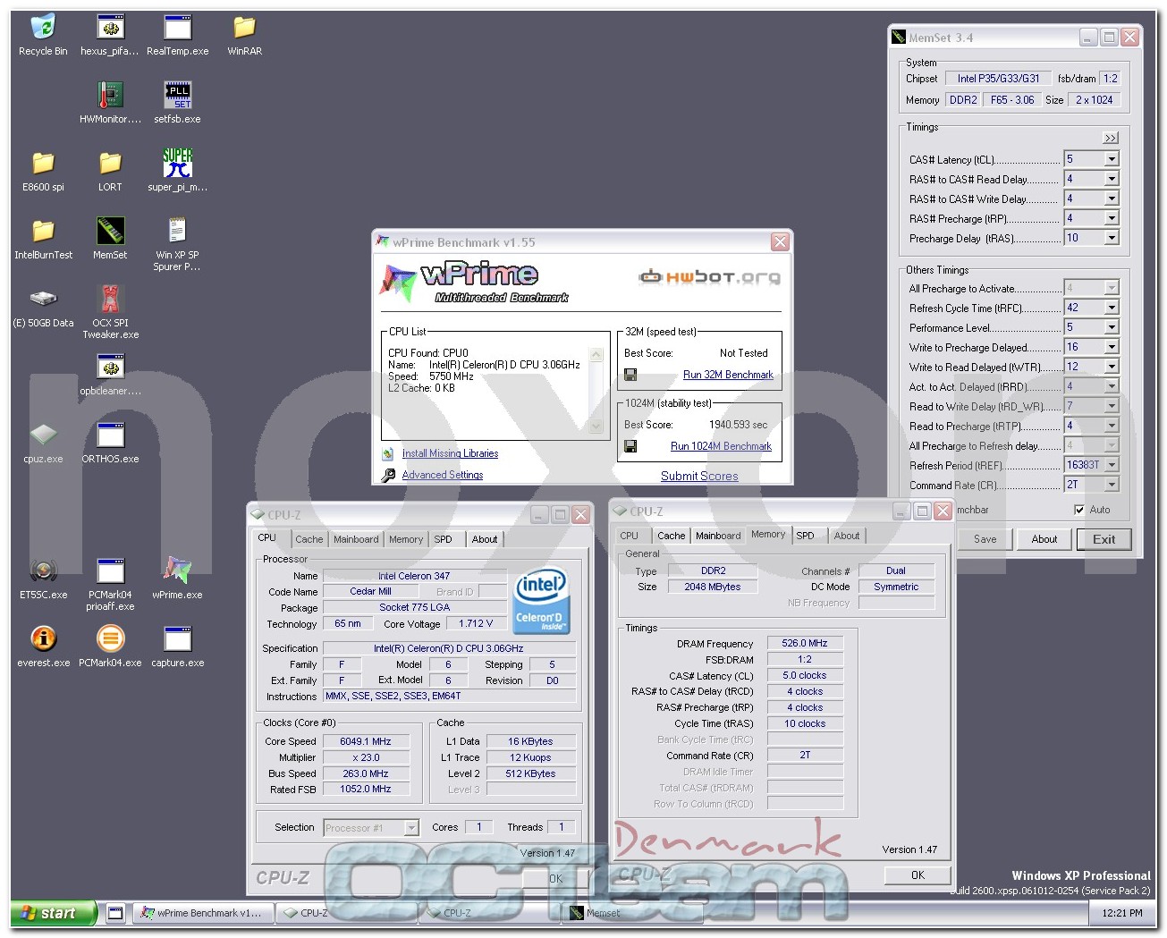This screenshot has height=938, width=1167.
Task: Click Run 1024M Benchmark link
Action: [x=721, y=446]
